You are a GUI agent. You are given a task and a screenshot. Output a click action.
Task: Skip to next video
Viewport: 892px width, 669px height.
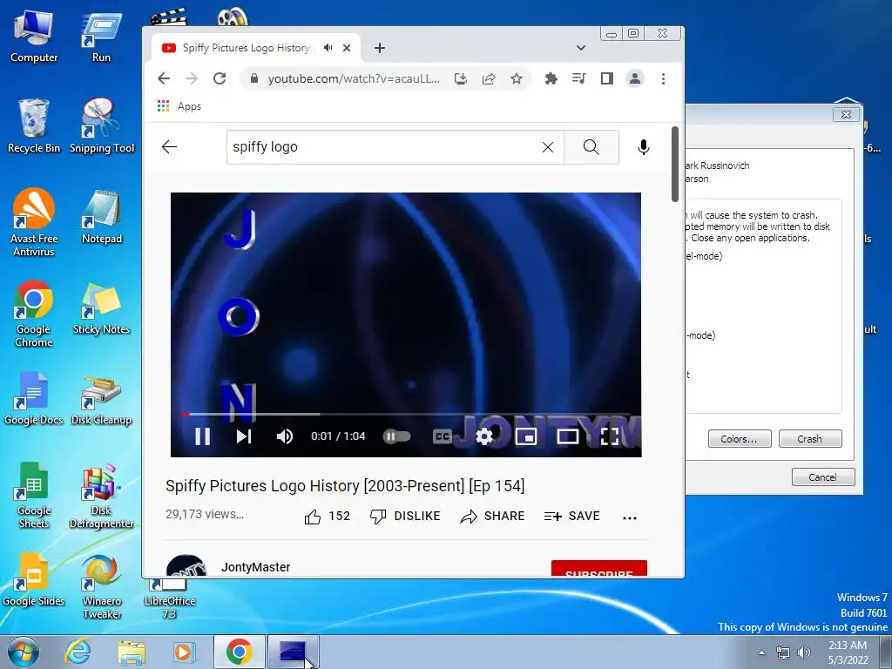click(244, 436)
